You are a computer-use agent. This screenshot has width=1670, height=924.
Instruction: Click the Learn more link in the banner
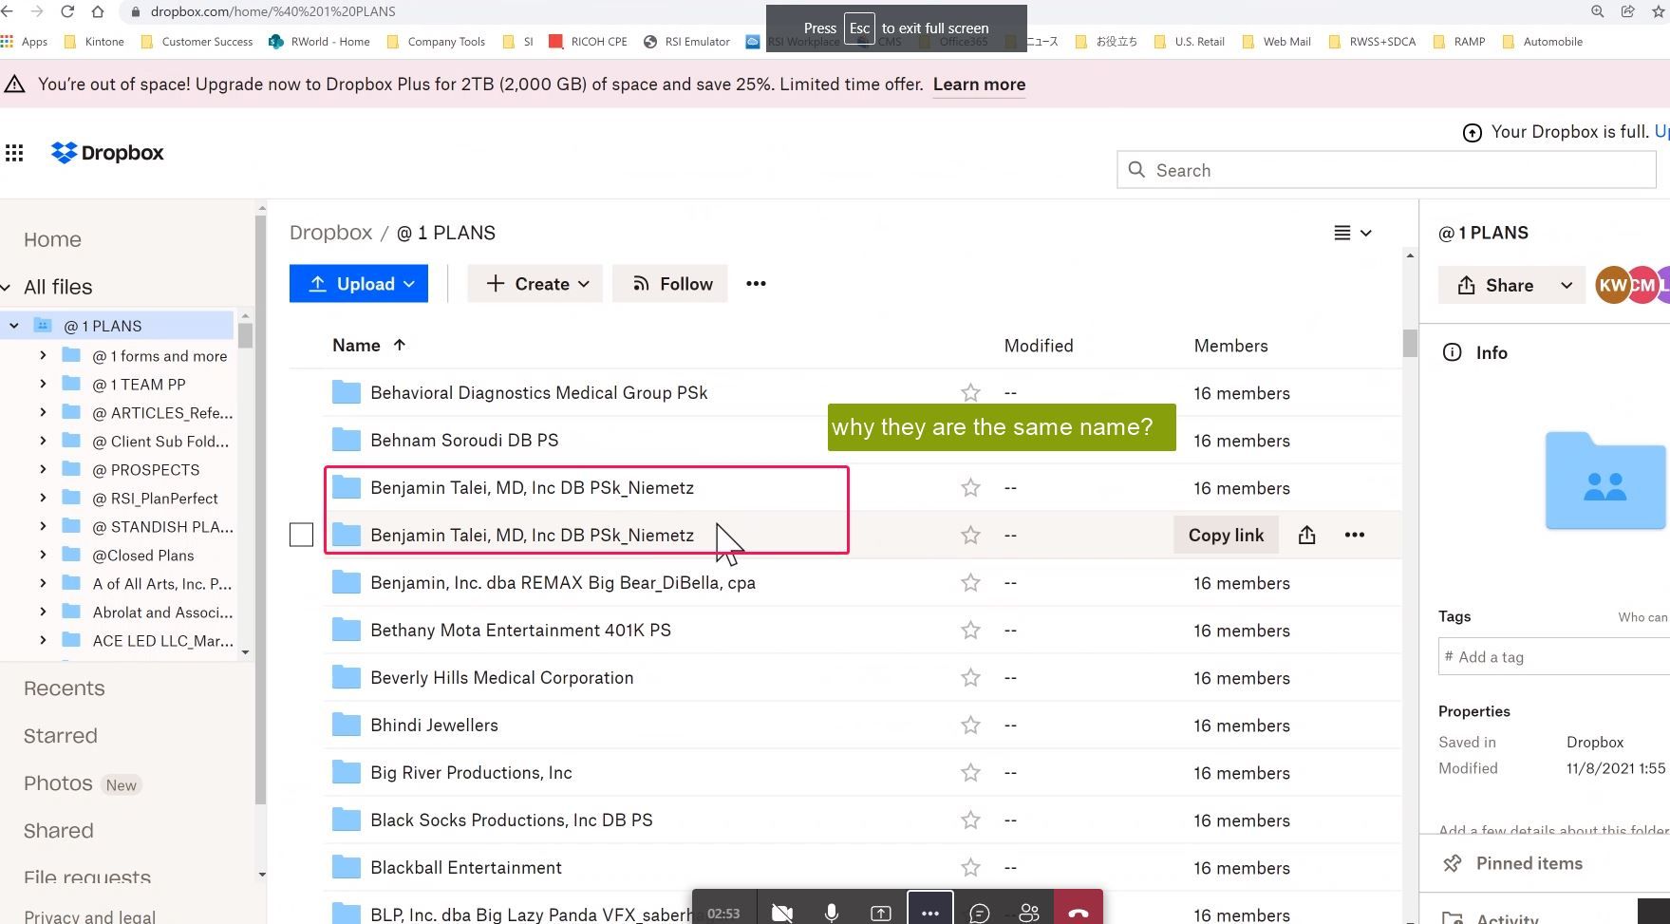click(979, 85)
